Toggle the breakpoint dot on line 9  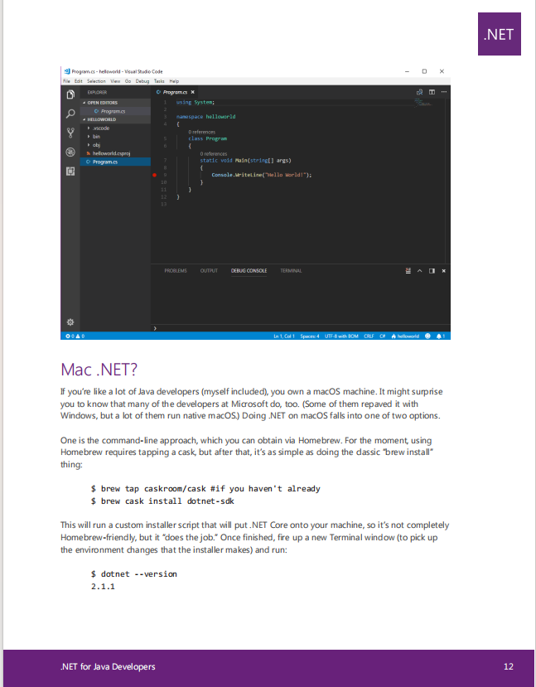(x=155, y=175)
